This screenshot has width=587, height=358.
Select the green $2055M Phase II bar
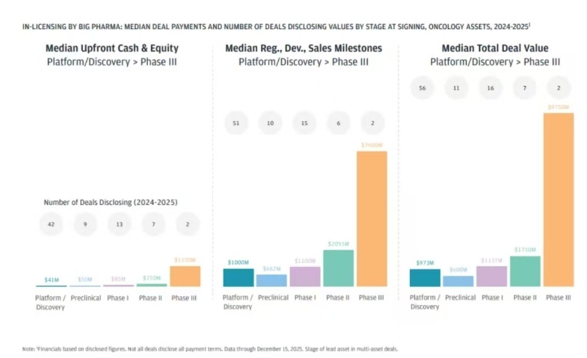point(338,268)
